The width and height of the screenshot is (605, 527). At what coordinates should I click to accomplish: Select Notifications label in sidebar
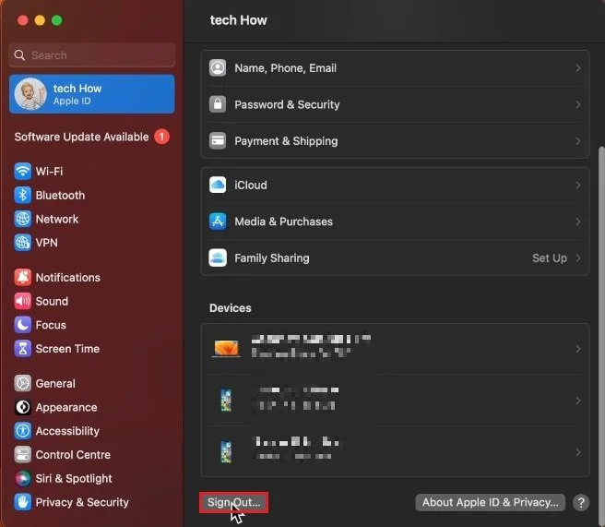pos(68,277)
